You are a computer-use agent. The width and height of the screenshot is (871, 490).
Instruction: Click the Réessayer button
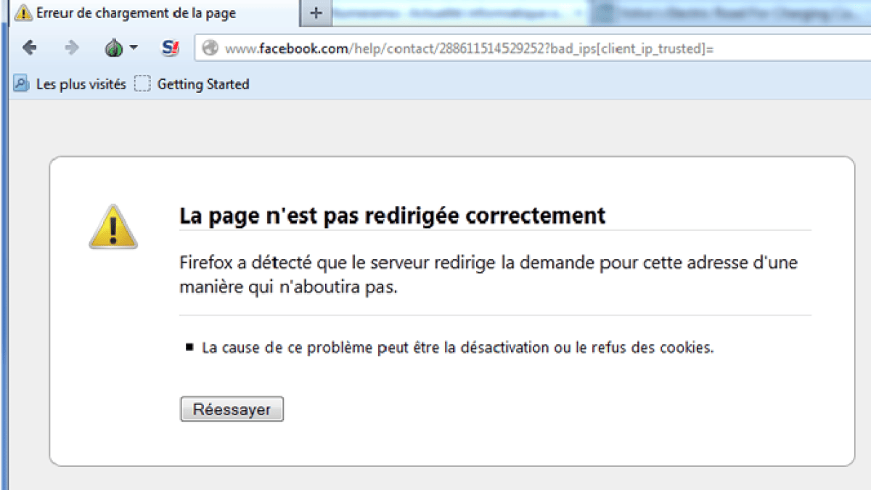point(232,409)
